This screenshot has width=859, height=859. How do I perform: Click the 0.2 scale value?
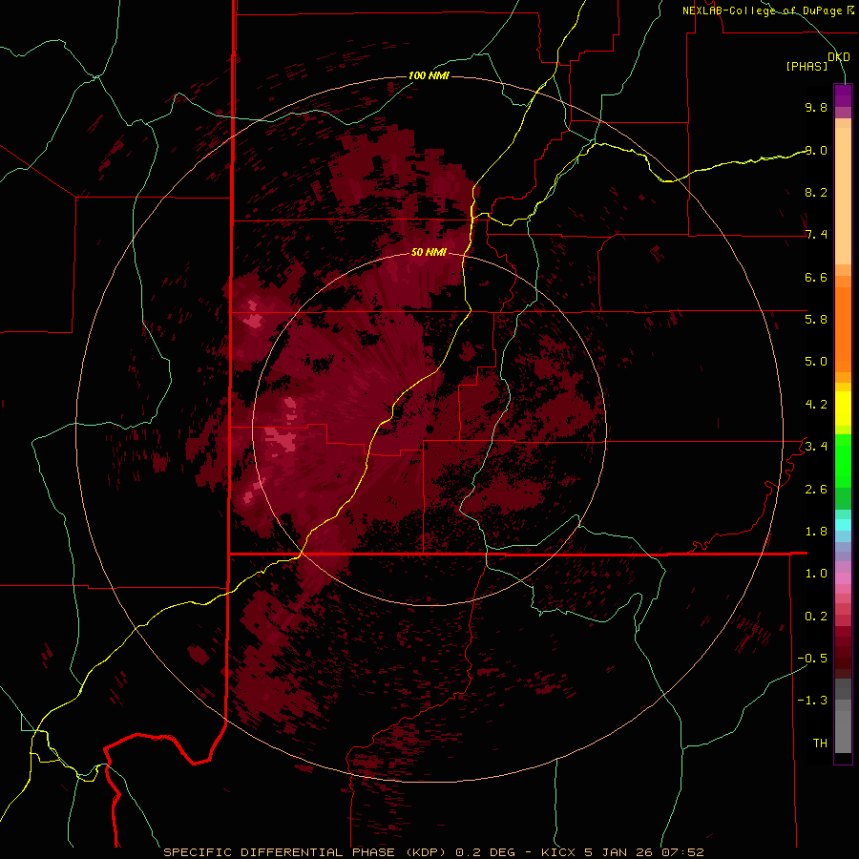816,617
